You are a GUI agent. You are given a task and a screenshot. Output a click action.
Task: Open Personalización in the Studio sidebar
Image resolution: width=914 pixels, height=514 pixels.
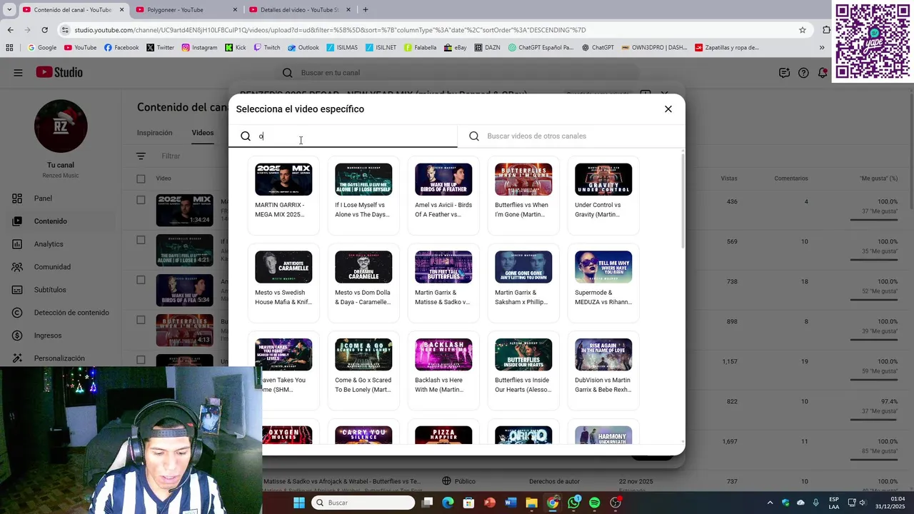coord(61,358)
